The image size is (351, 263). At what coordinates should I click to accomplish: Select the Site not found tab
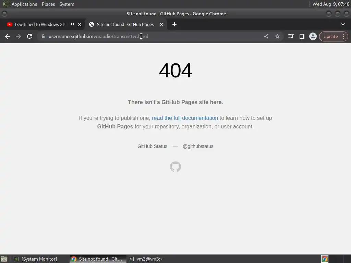pos(125,24)
